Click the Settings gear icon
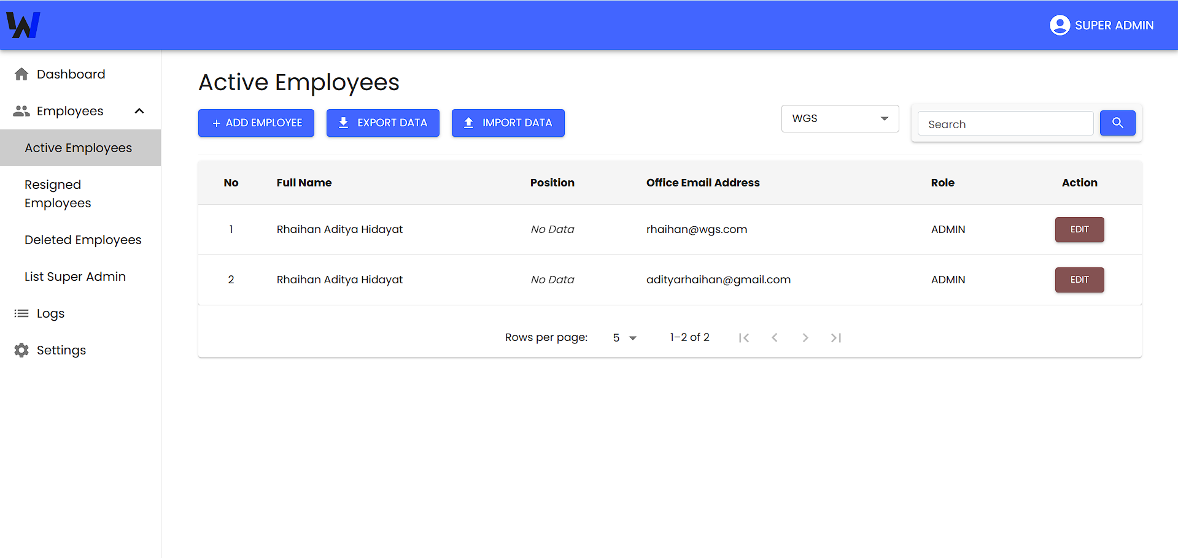This screenshot has height=558, width=1178. pos(21,350)
